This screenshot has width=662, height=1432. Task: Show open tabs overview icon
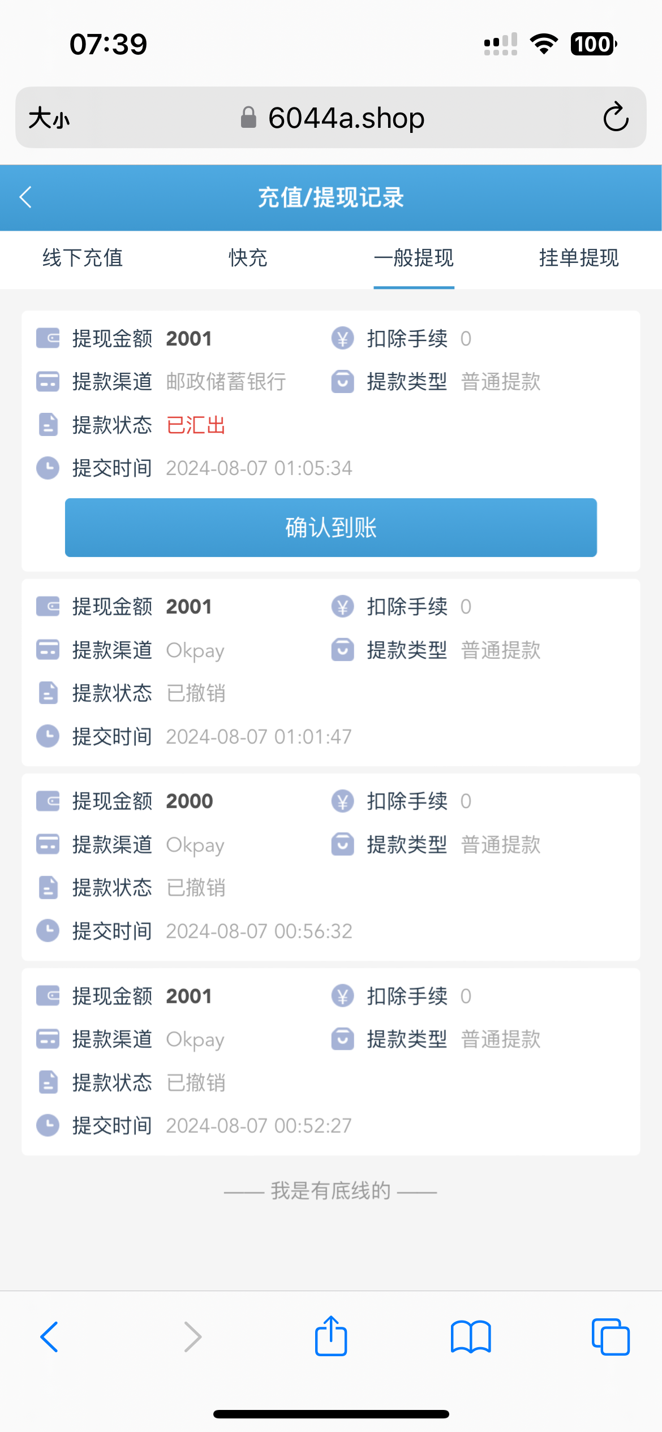[610, 1336]
